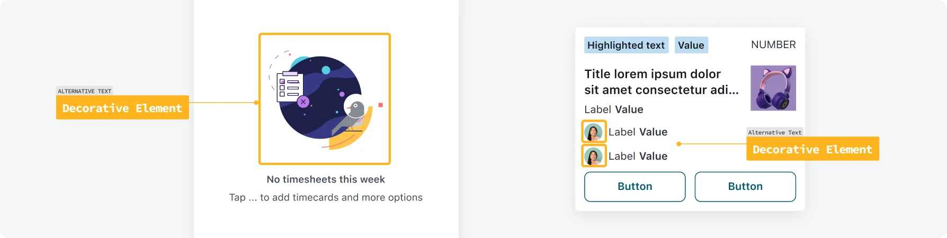Click the Label Value text above the avatars
The width and height of the screenshot is (947, 238).
(614, 109)
